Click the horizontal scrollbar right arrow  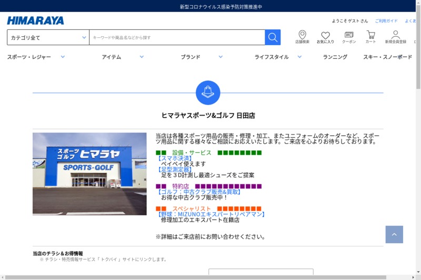[x=413, y=277]
